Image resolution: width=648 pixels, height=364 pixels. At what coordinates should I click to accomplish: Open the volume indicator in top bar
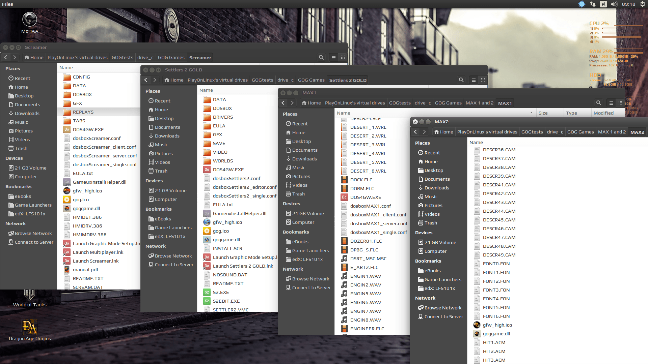[614, 4]
